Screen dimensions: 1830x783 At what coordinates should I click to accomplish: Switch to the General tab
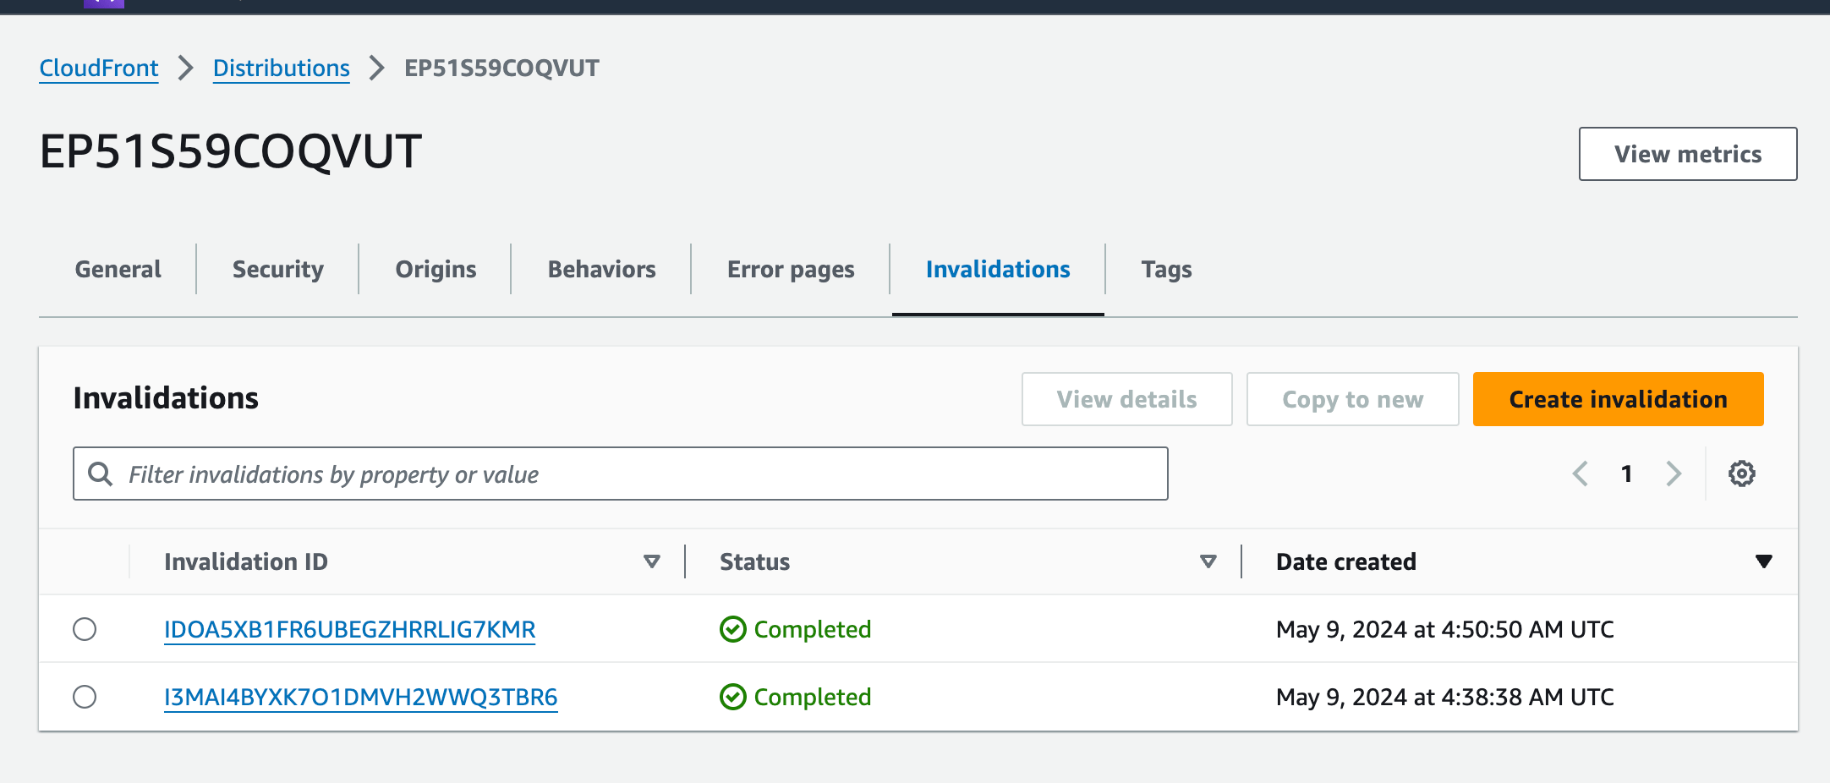tap(118, 269)
